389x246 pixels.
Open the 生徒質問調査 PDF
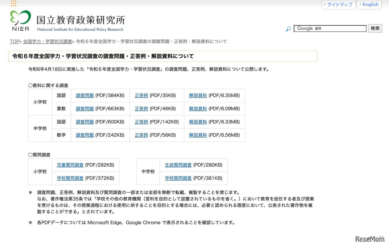pos(178,165)
